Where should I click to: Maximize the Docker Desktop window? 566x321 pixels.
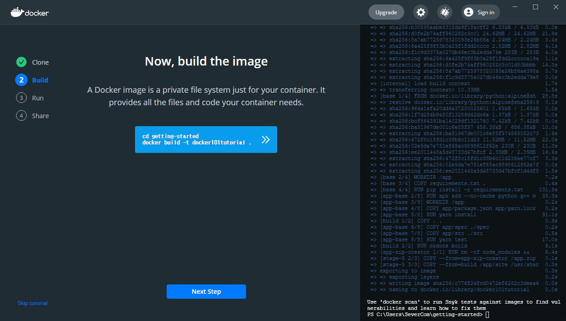[536, 7]
